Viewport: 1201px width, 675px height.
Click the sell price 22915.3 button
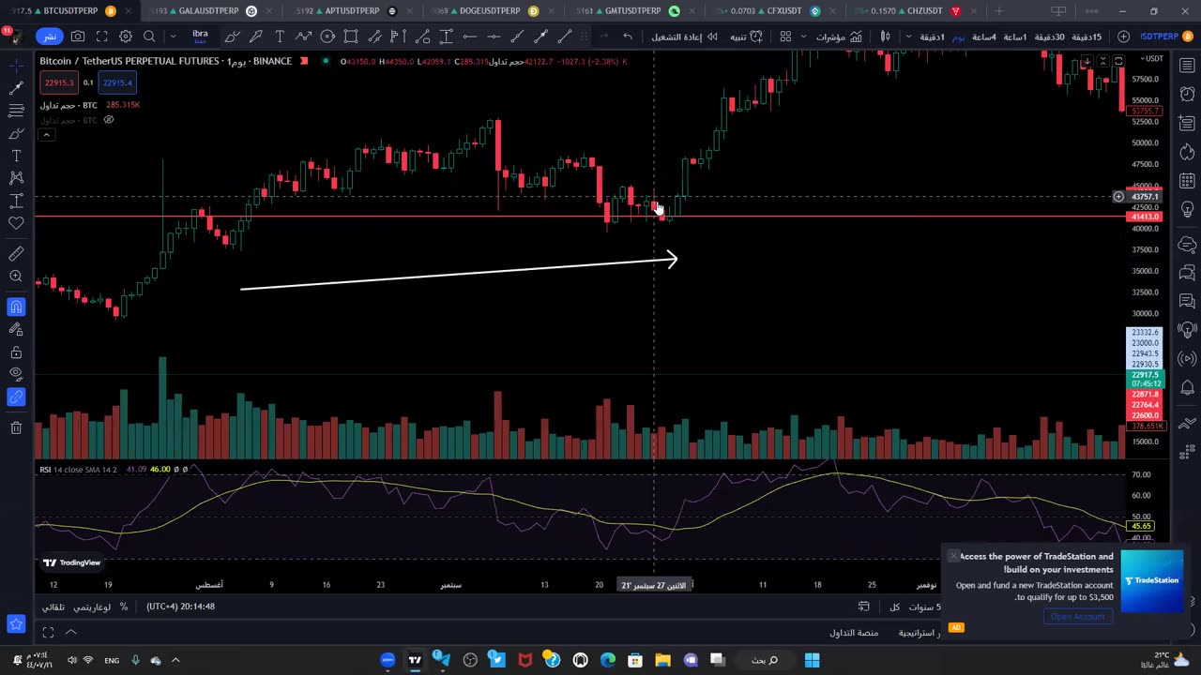coord(59,82)
